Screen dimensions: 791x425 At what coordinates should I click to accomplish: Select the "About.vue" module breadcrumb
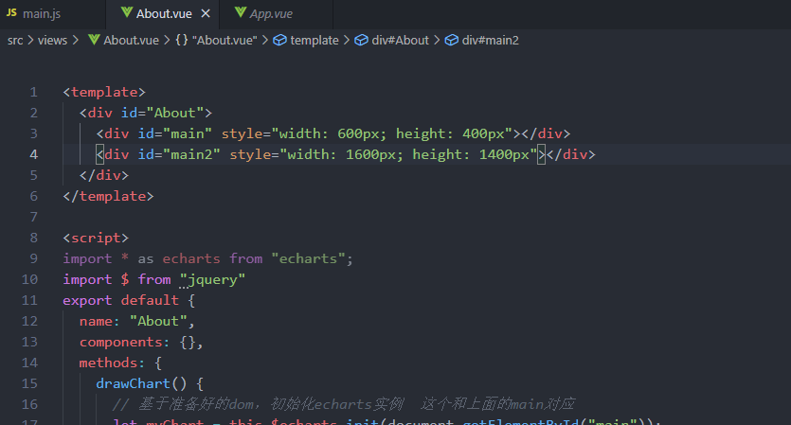pyautogui.click(x=225, y=41)
